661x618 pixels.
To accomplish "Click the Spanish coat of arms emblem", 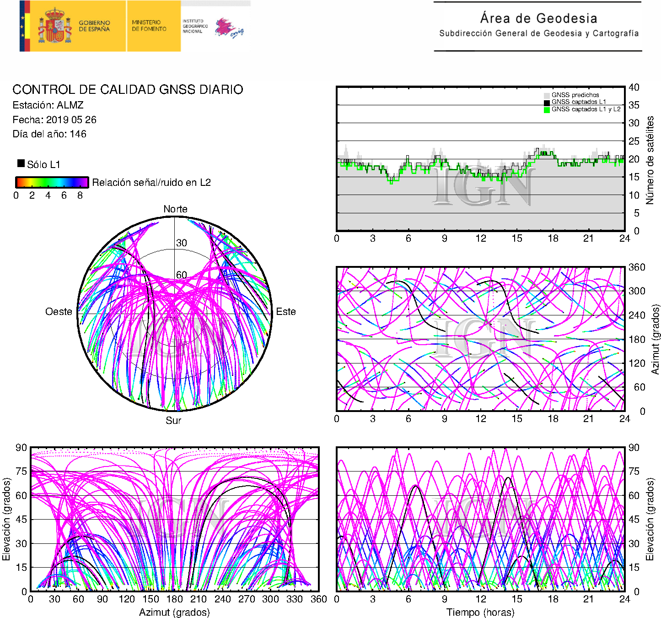I will (54, 27).
